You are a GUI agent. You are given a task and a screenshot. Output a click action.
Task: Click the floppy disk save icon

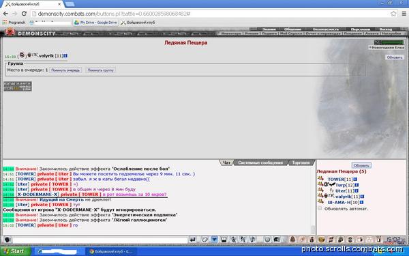(224, 240)
